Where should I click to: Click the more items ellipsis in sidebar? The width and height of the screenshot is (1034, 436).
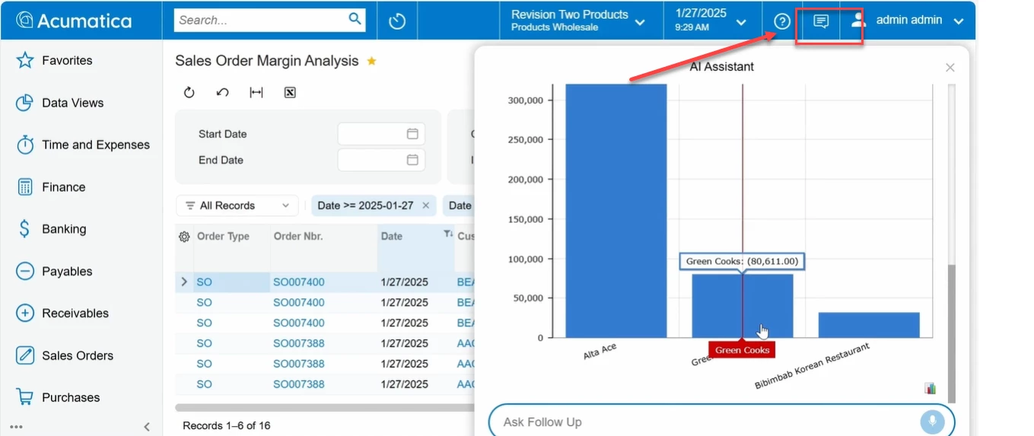click(x=16, y=427)
